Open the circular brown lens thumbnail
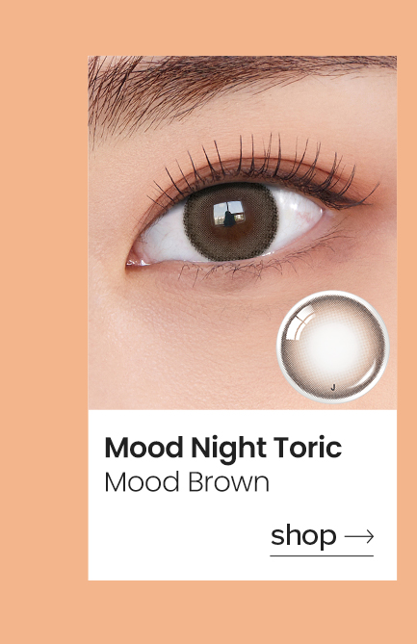The height and width of the screenshot is (644, 417). [333, 348]
